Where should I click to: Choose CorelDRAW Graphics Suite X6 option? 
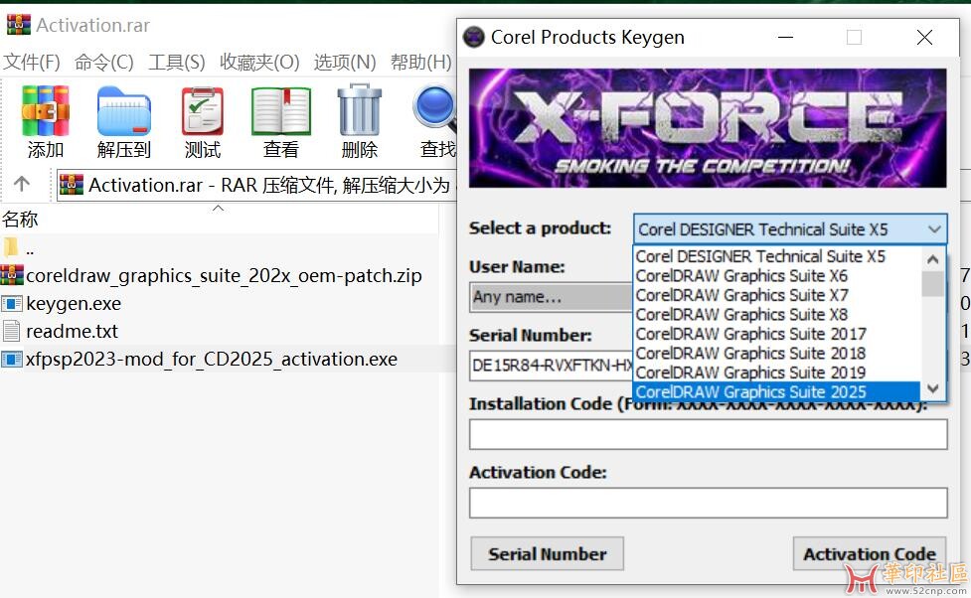pos(777,275)
